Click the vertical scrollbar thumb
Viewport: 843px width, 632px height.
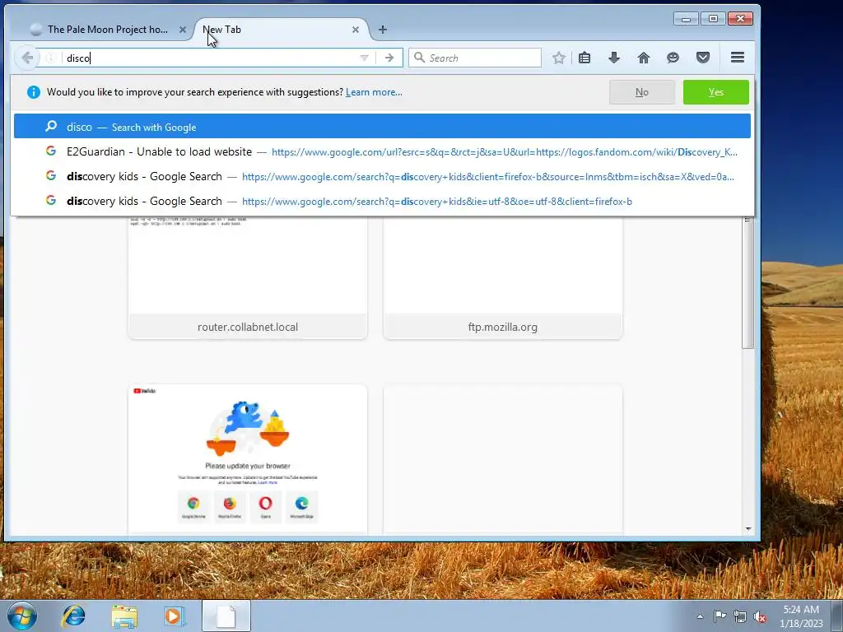pos(748,285)
